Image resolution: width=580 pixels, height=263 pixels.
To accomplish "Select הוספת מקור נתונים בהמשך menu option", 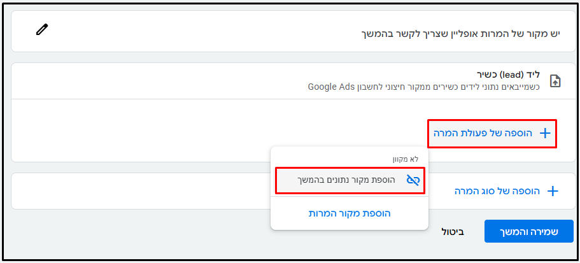I will 350,180.
